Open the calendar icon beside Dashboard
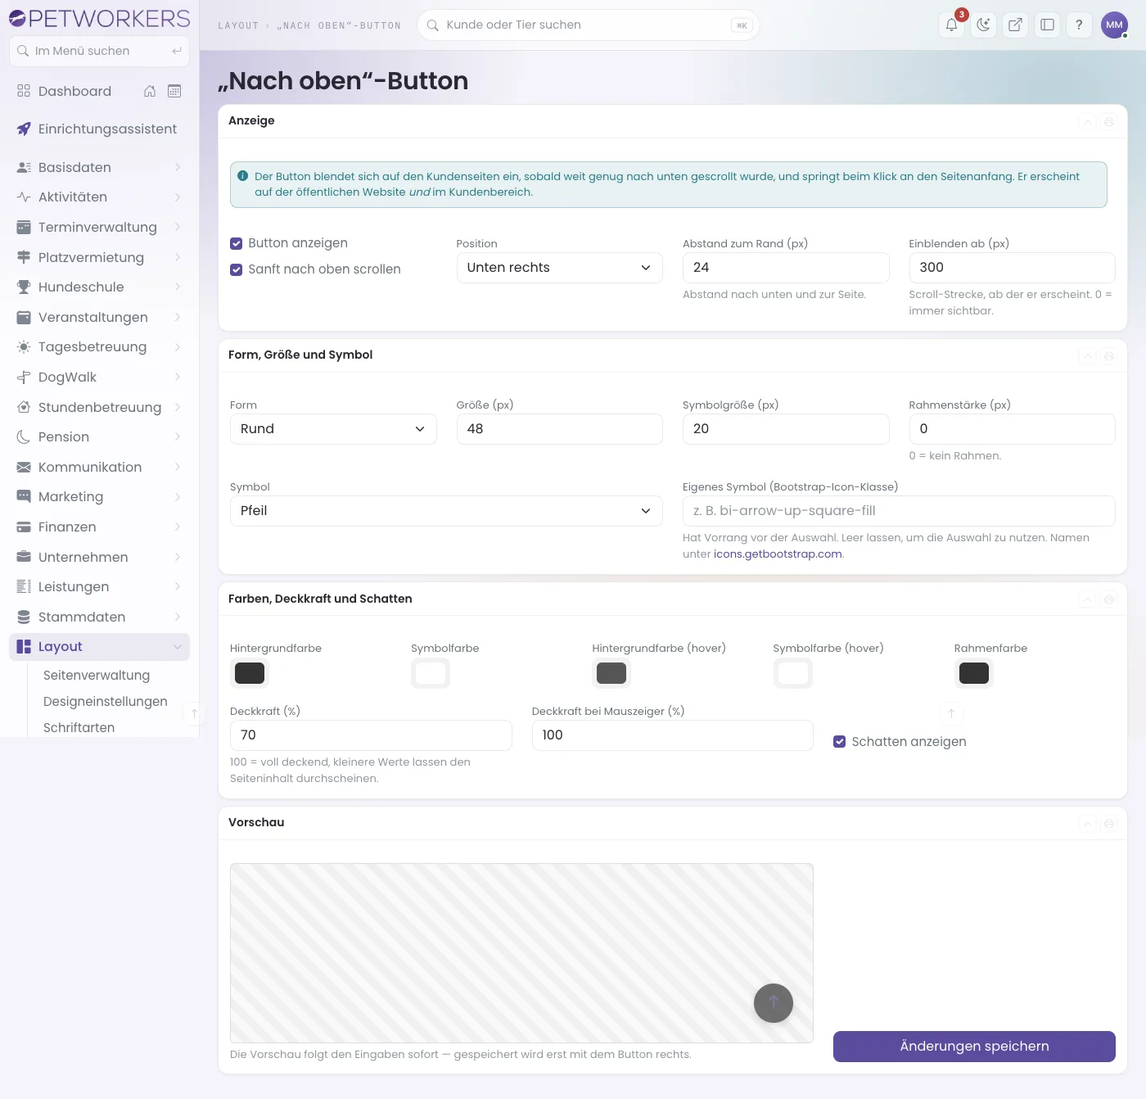The image size is (1146, 1099). pyautogui.click(x=174, y=91)
